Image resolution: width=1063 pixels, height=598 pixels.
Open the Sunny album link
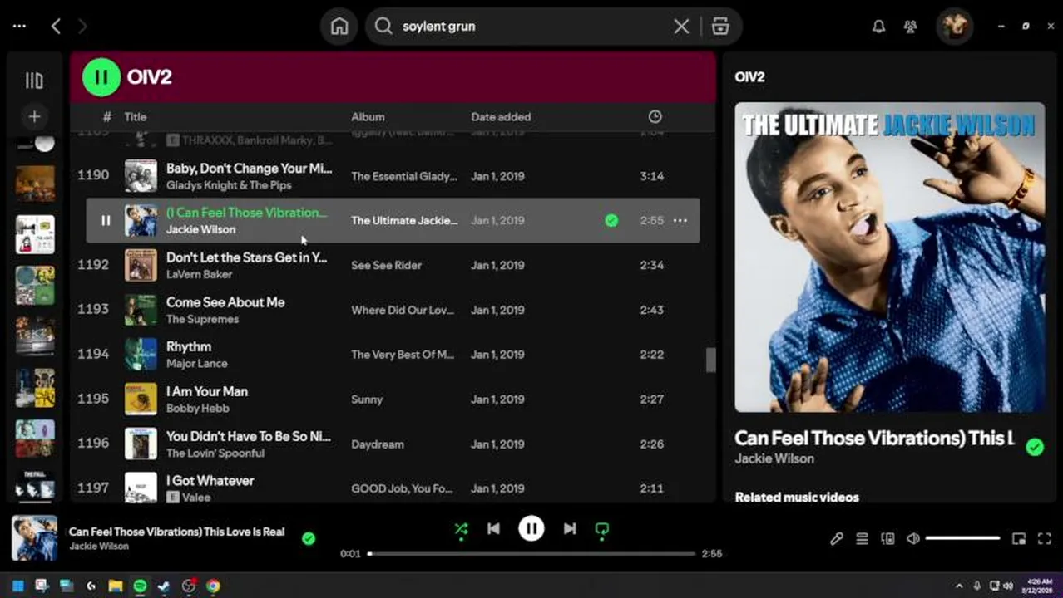click(x=367, y=399)
